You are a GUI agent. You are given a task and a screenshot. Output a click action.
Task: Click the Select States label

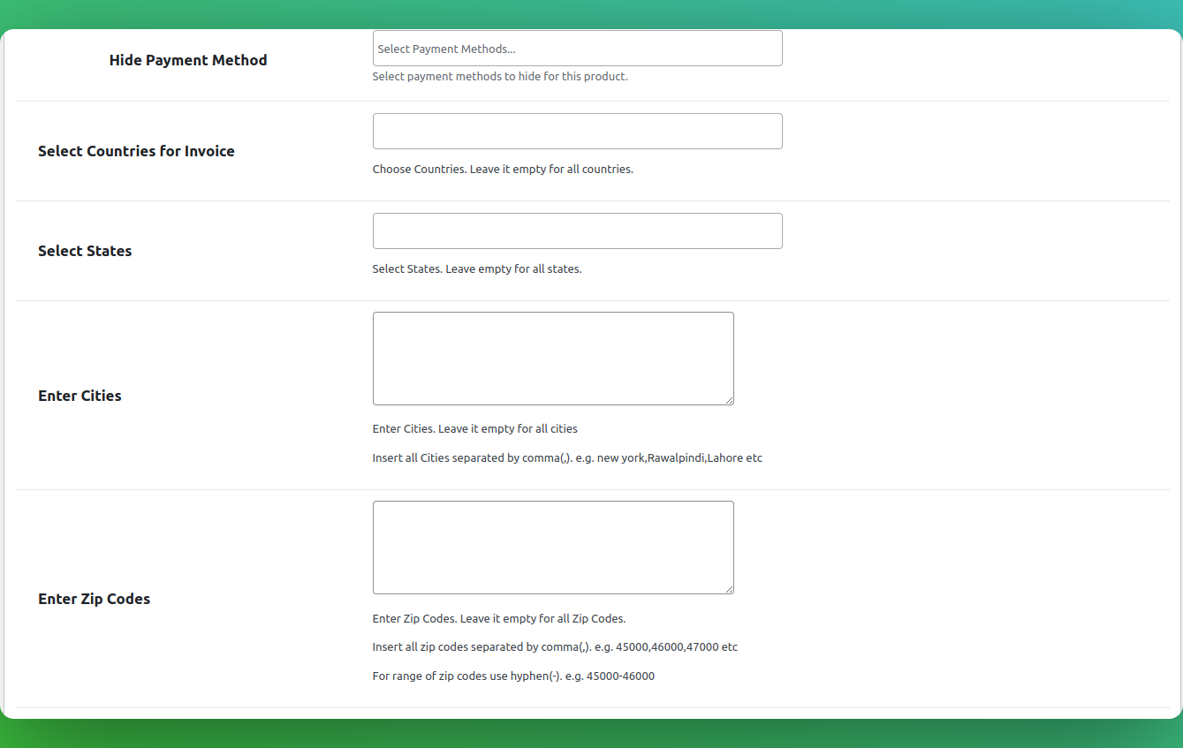click(x=85, y=251)
